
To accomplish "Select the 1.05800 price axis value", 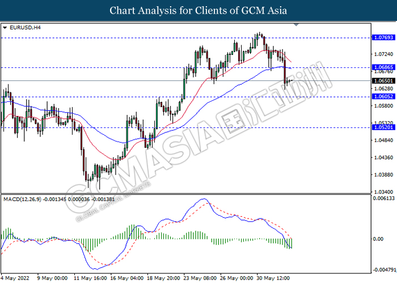I will pyautogui.click(x=383, y=106).
